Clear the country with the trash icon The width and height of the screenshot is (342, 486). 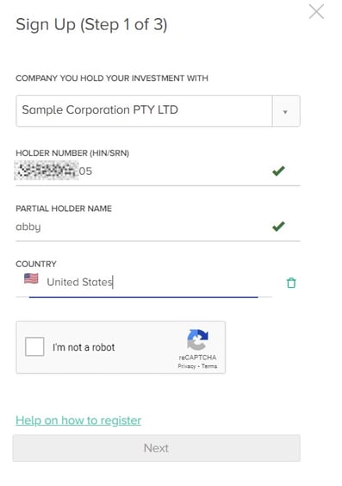pos(291,283)
